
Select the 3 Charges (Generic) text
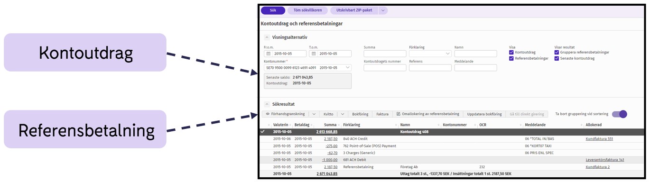(x=359, y=153)
